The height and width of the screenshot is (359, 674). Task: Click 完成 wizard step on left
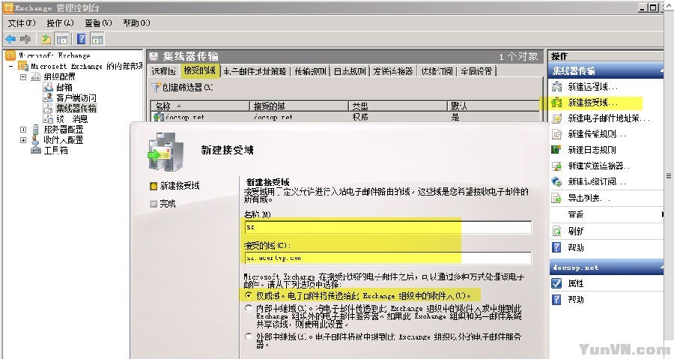(x=168, y=203)
